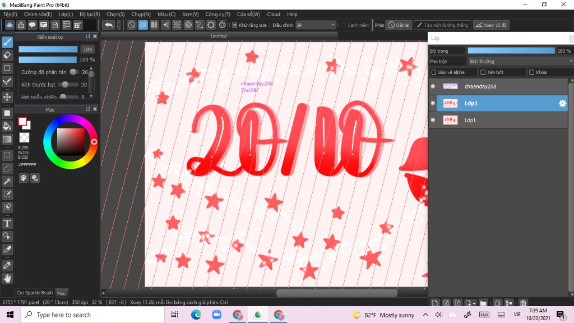Undock the Màu panel

[x=88, y=109]
